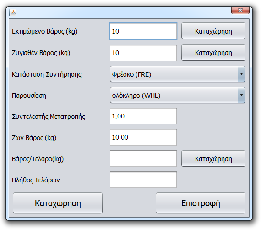The height and width of the screenshot is (230, 261).
Task: Expand the Παρουσίαση dropdown arrow
Action: tap(241, 95)
